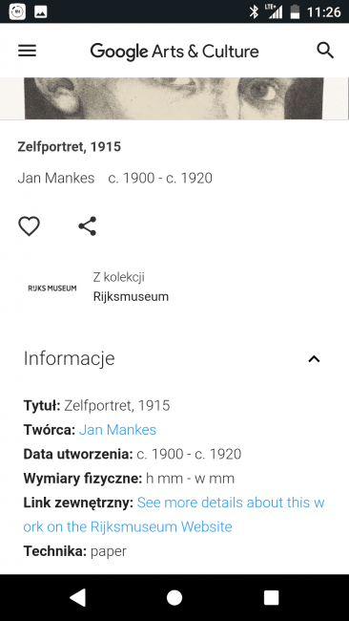Tap the Android home button
This screenshot has width=349, height=621.
[174, 598]
